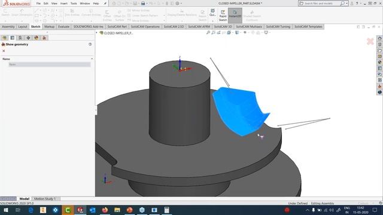Switch to the Assembly tab
Screen dimensions: 383x215
coord(8,26)
